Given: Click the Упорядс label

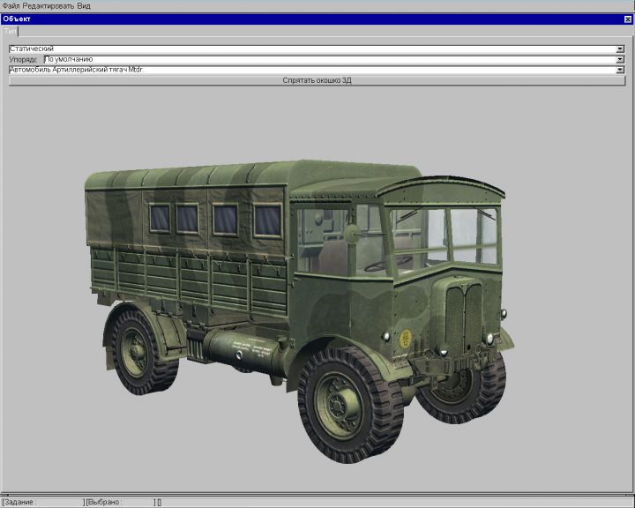Looking at the screenshot, I should pos(25,59).
